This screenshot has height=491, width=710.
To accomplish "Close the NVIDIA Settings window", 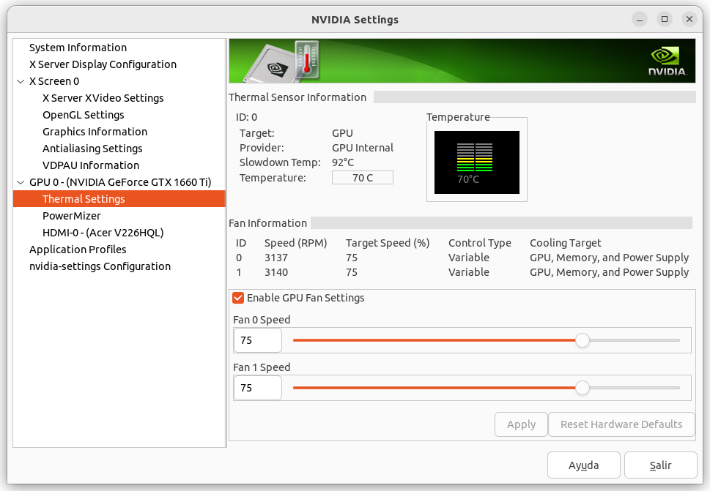I will pos(689,19).
